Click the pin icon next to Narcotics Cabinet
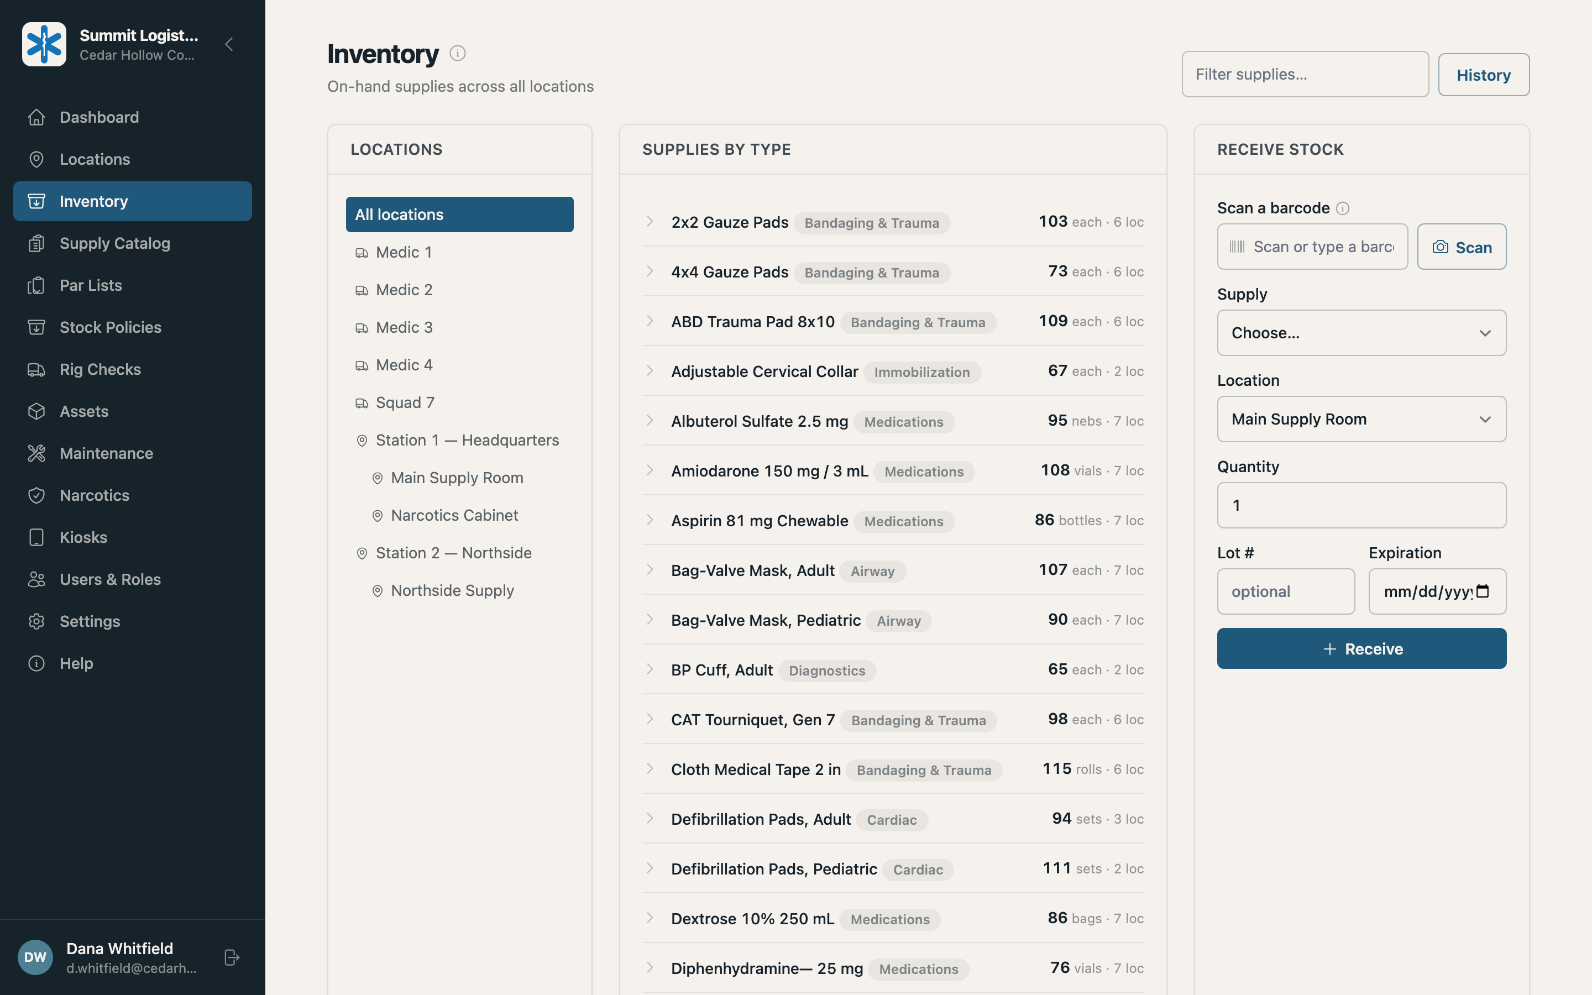 (x=378, y=516)
